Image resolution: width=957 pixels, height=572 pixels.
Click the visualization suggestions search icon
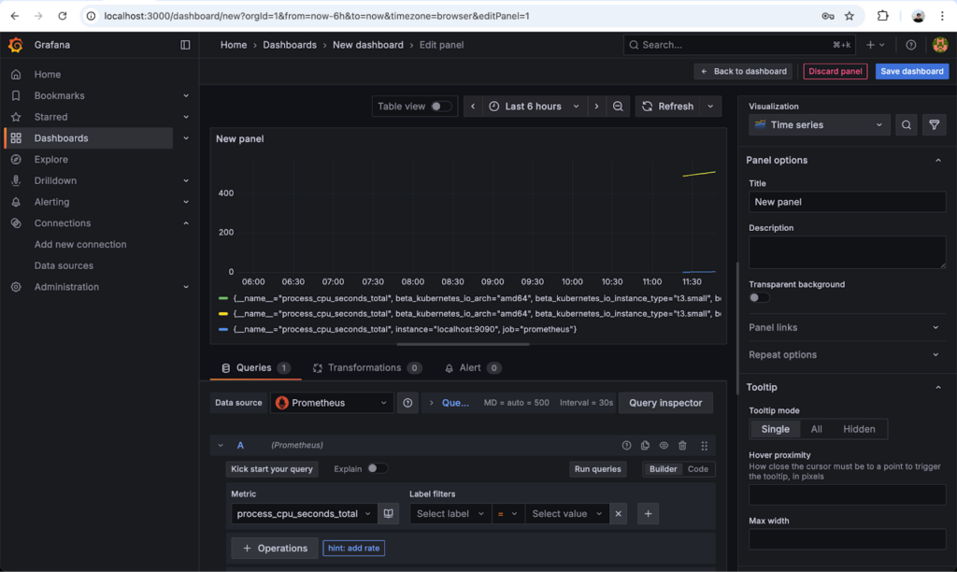(906, 125)
